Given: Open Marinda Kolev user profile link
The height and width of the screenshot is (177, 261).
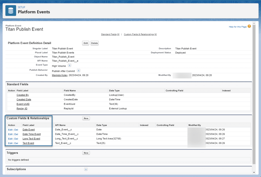Looking at the screenshot, I should pyautogui.click(x=60, y=75).
